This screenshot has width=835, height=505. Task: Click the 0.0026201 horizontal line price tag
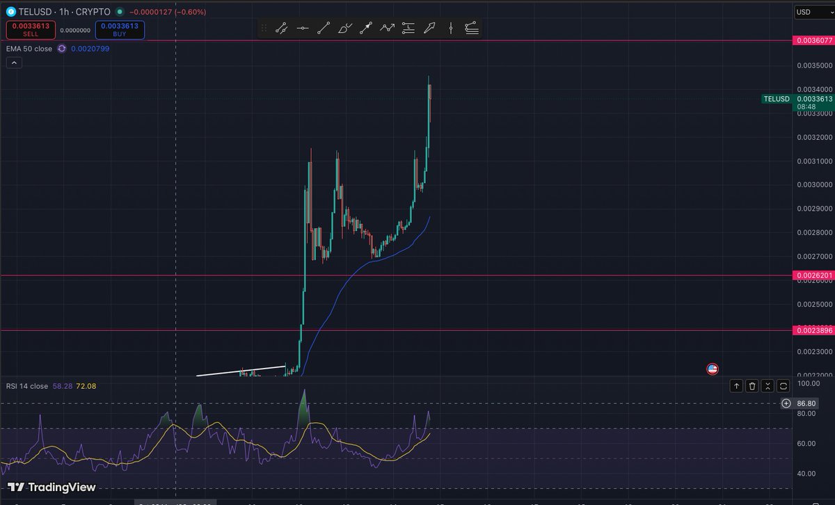tap(813, 275)
